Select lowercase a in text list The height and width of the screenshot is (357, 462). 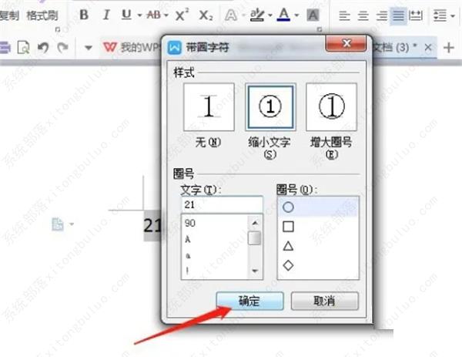[188, 255]
